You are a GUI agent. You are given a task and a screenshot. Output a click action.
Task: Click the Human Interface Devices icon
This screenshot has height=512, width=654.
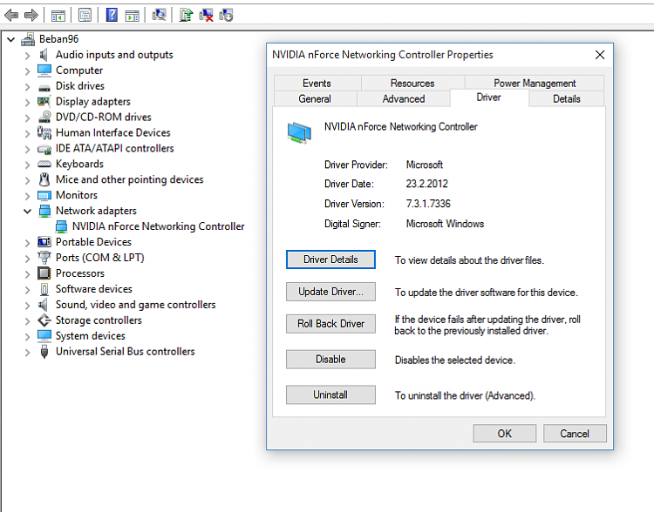[x=44, y=132]
